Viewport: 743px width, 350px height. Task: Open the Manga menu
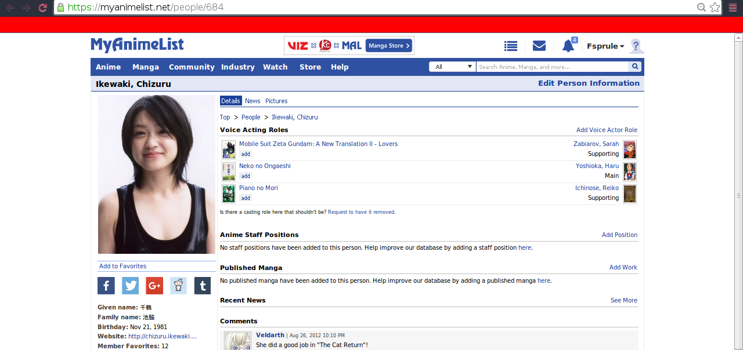coord(146,67)
